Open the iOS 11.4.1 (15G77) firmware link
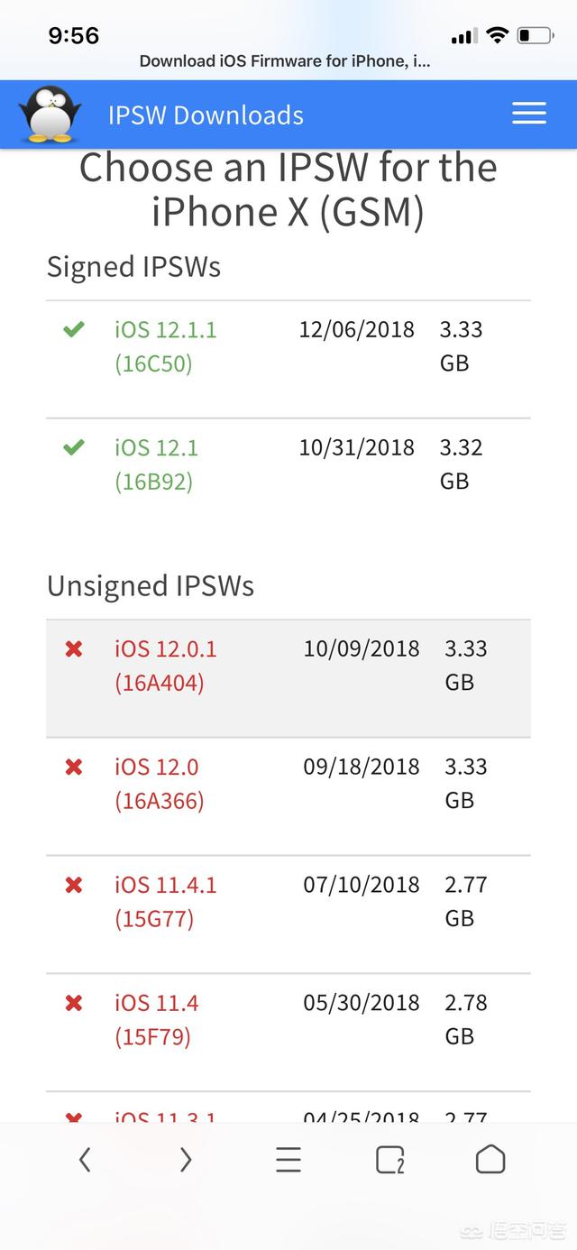 pyautogui.click(x=165, y=902)
